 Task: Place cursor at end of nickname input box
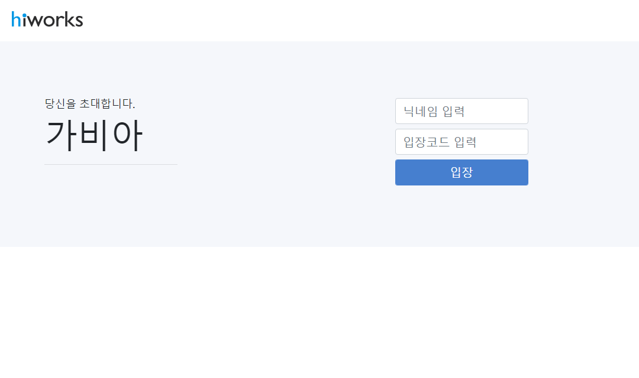click(x=522, y=111)
